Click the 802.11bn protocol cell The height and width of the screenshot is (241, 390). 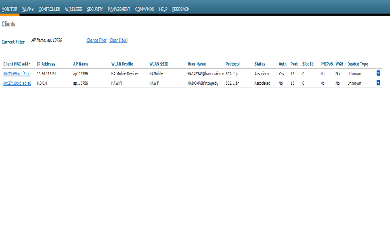coord(233,83)
